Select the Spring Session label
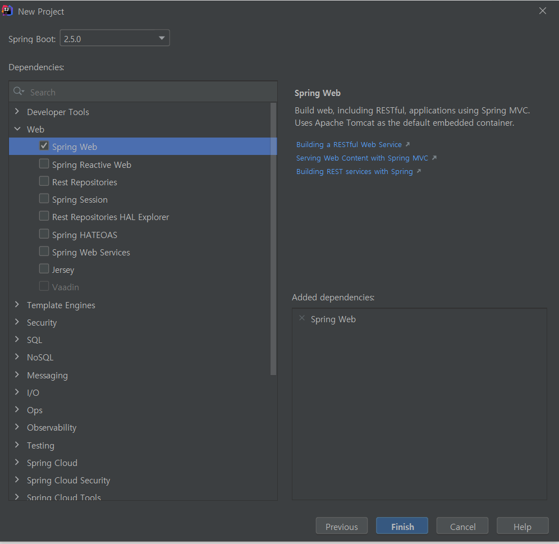The image size is (559, 544). pos(80,200)
